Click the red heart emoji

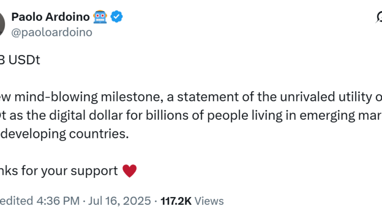[130, 171]
